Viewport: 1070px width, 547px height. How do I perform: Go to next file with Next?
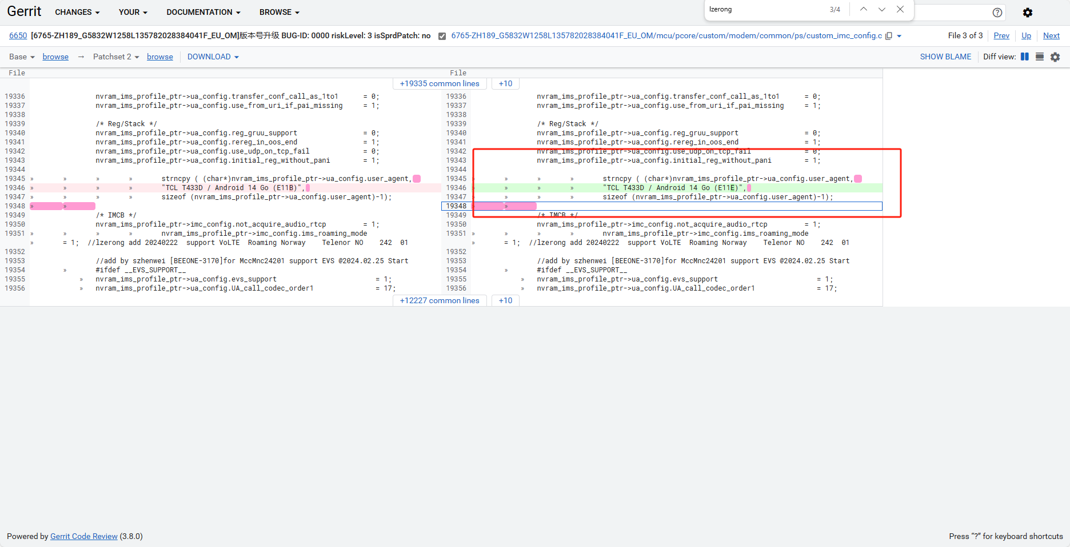coord(1051,35)
